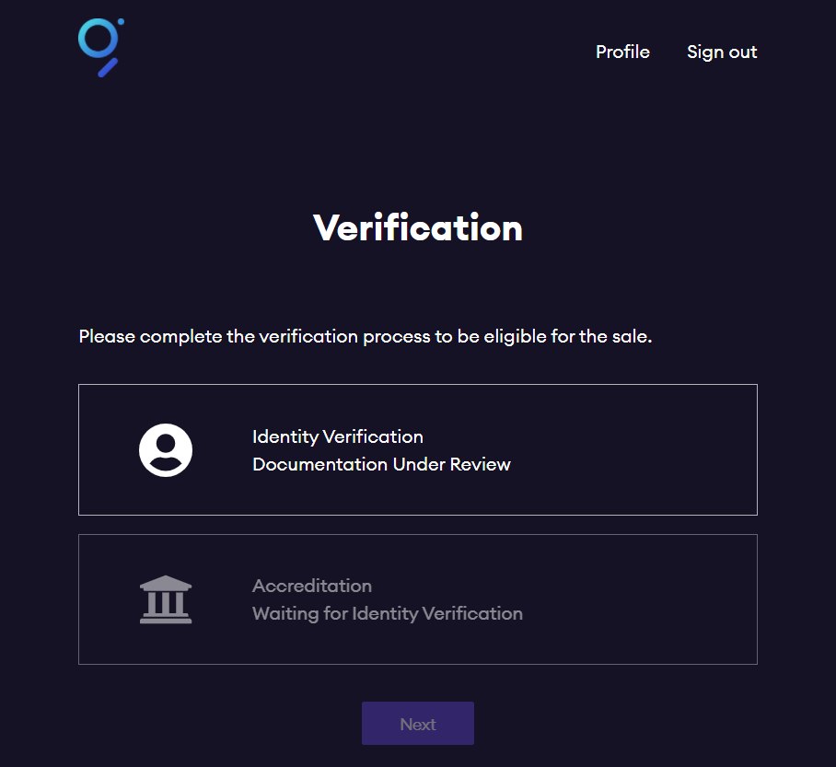Click the head of the avatar icon
836x767 pixels.
pyautogui.click(x=166, y=443)
